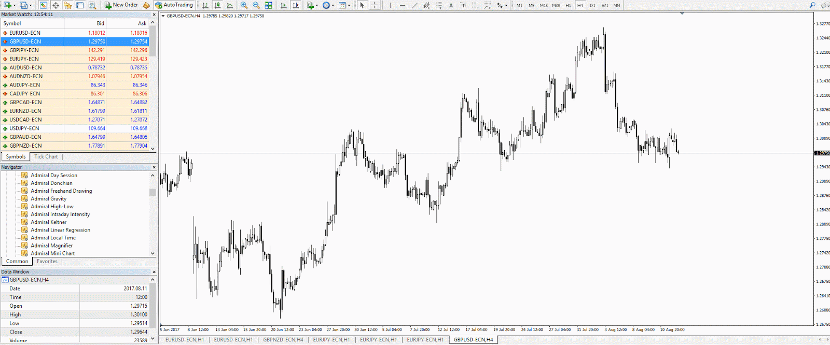Select Admiral Linear Regression indicator
The height and width of the screenshot is (345, 830).
coord(60,230)
